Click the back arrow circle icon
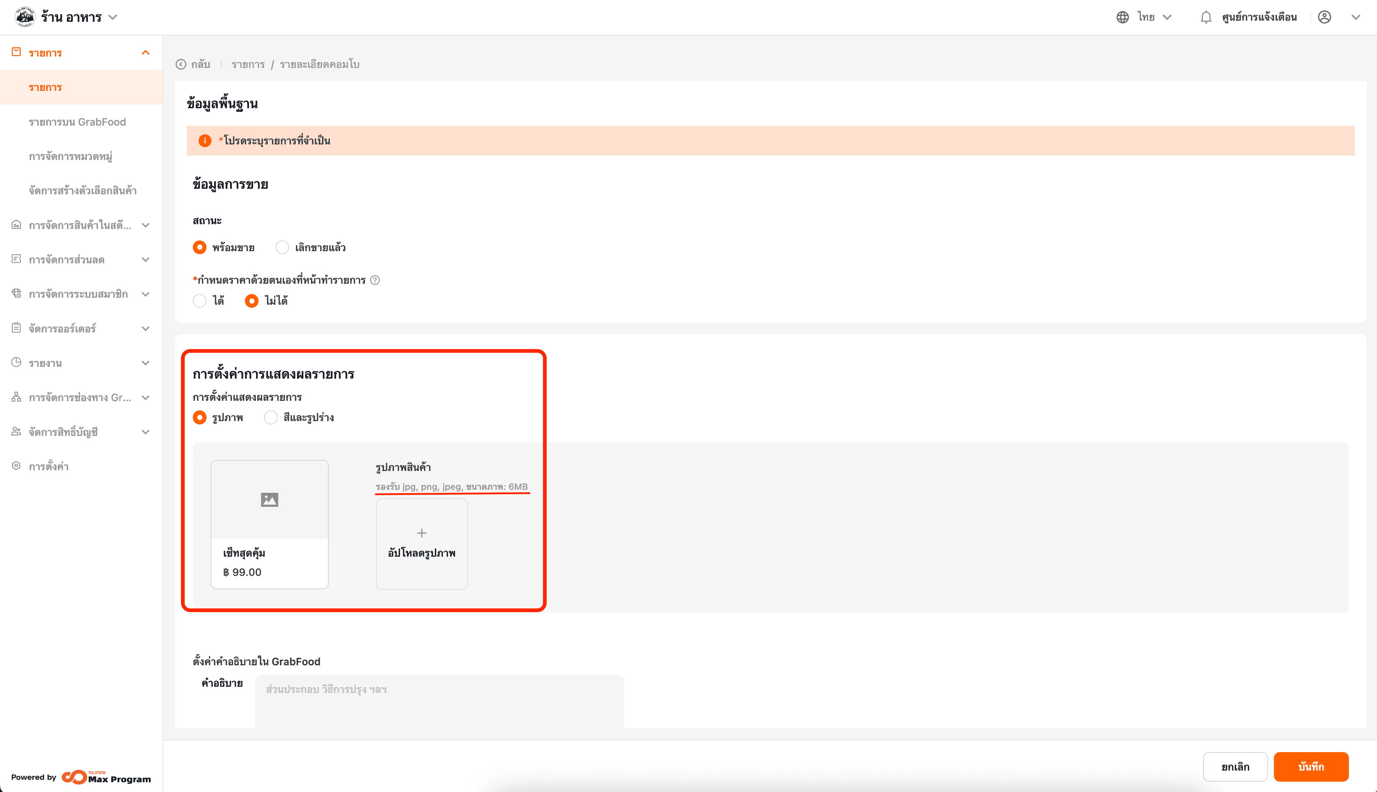 tap(181, 65)
